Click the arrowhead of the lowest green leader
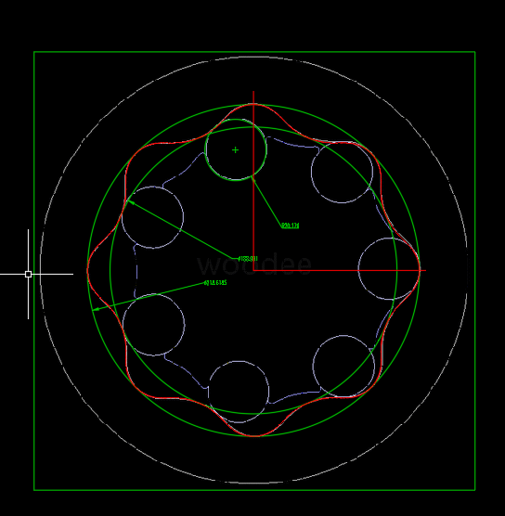 pyautogui.click(x=96, y=309)
